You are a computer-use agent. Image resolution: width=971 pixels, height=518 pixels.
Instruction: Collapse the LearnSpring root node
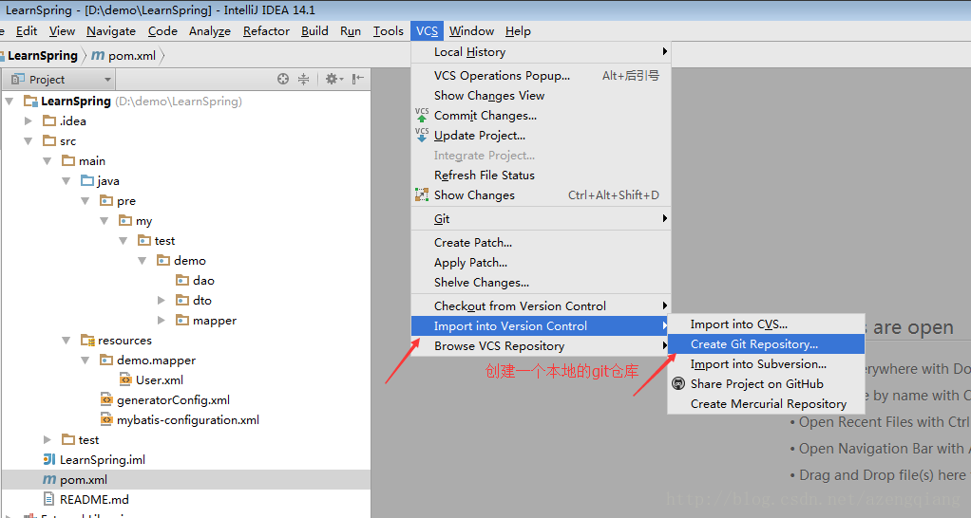pyautogui.click(x=10, y=101)
